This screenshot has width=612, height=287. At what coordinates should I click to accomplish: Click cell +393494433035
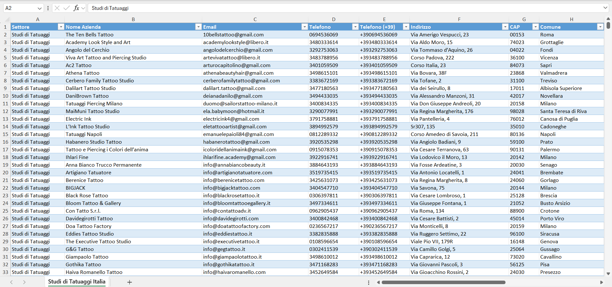384,96
